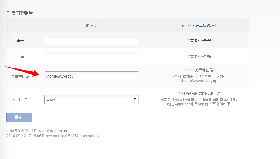Open the 权限用户 www dropdown
The image size is (280, 159).
click(x=91, y=99)
